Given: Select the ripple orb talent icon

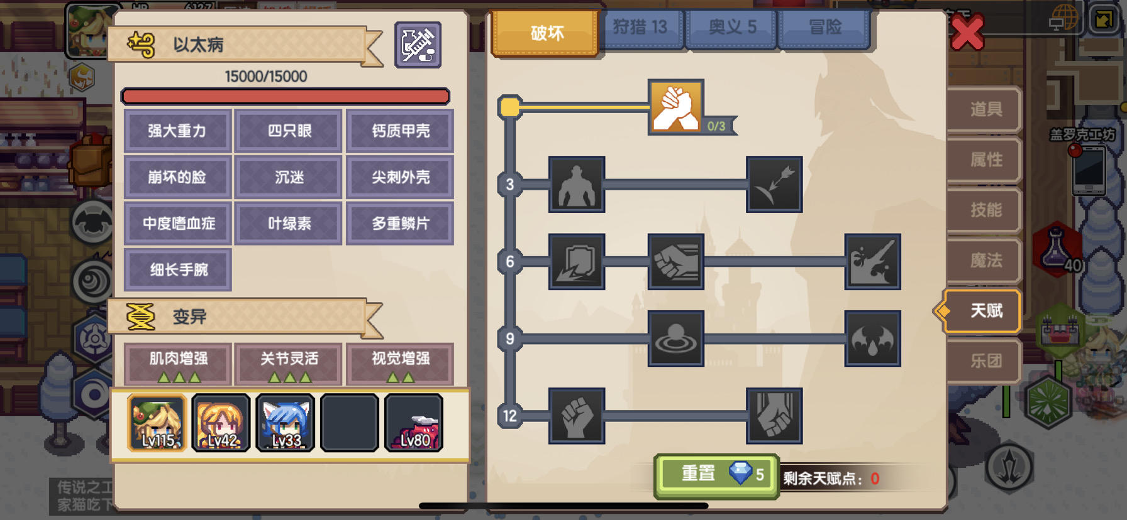Looking at the screenshot, I should [x=676, y=339].
